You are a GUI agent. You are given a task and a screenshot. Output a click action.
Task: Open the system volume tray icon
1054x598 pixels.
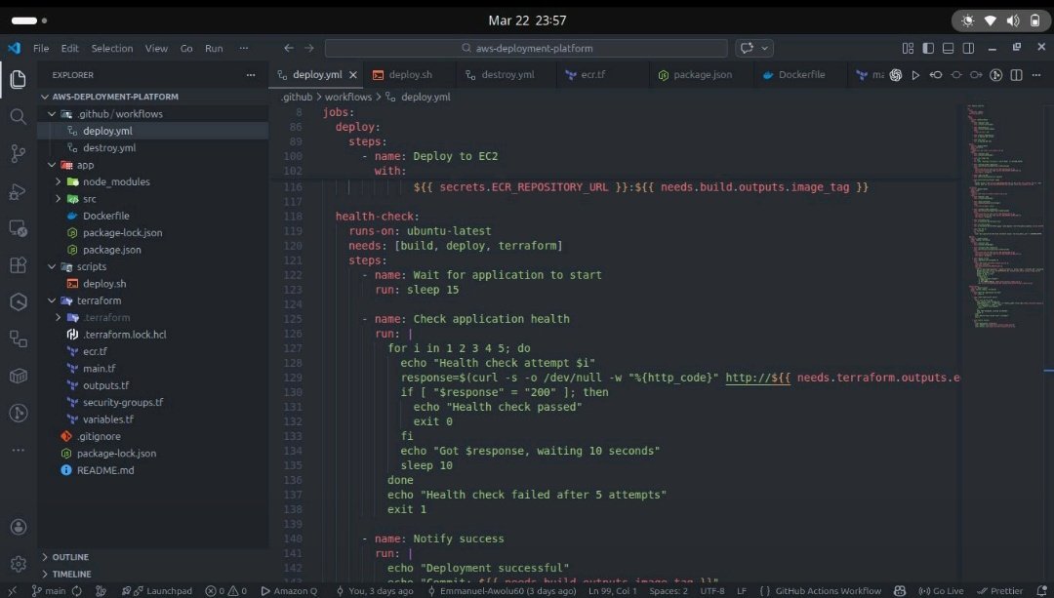pyautogui.click(x=1012, y=20)
